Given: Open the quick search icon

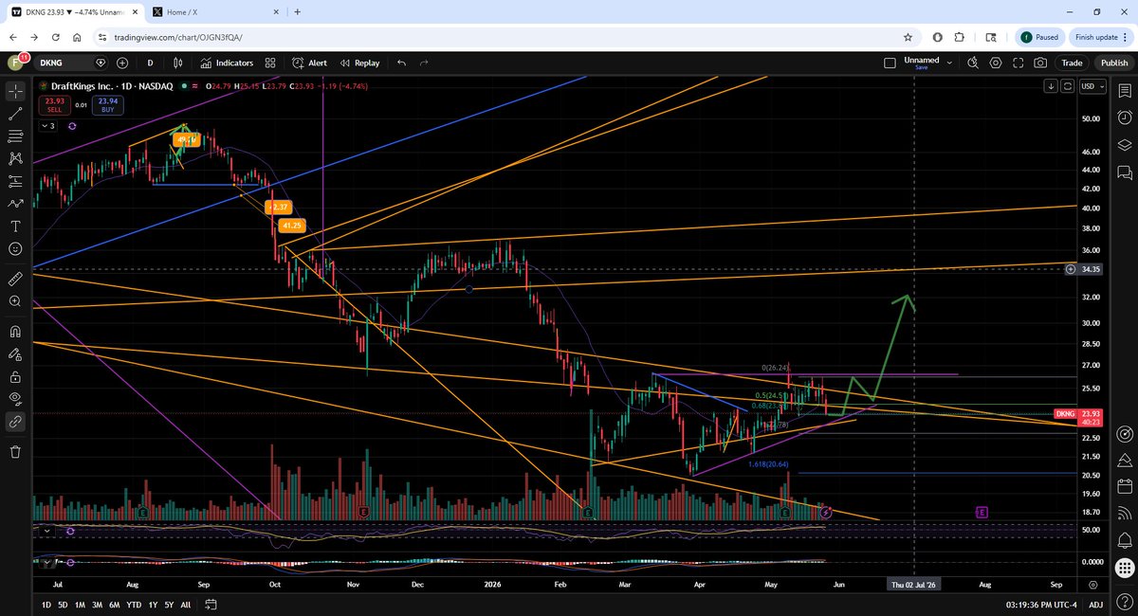Looking at the screenshot, I should pos(973,63).
